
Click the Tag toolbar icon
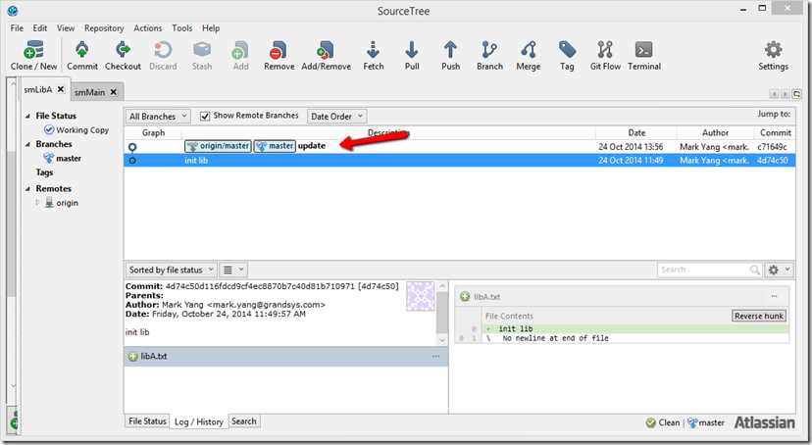(x=567, y=56)
